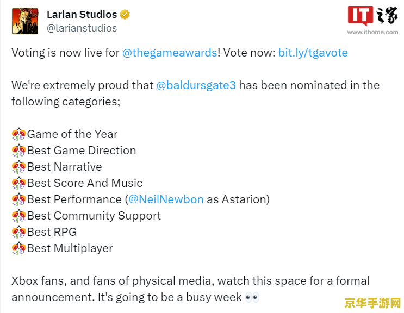Select the emoji beside Best Multiplayer
Image resolution: width=404 pixels, height=313 pixels.
[x=18, y=248]
